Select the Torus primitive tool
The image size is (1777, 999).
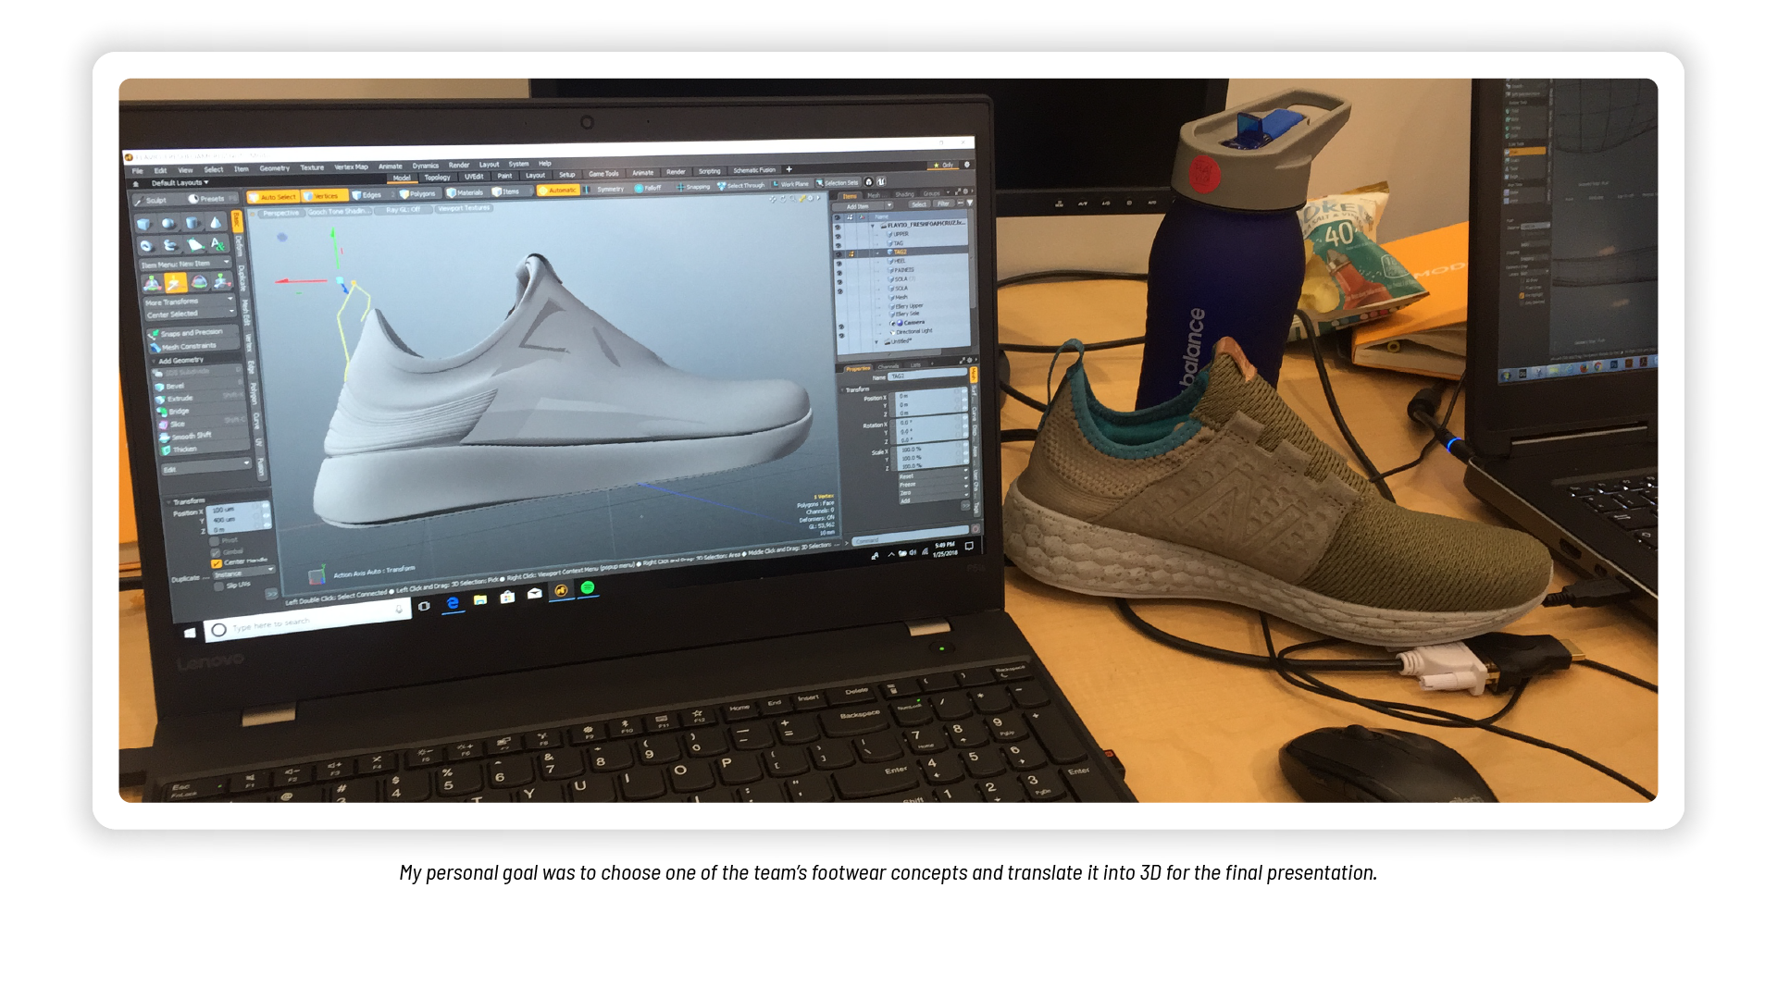tap(146, 246)
